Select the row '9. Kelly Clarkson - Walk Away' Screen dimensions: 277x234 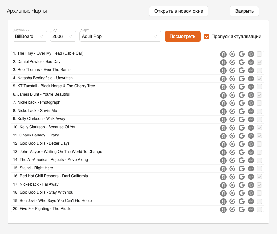coord(137,119)
